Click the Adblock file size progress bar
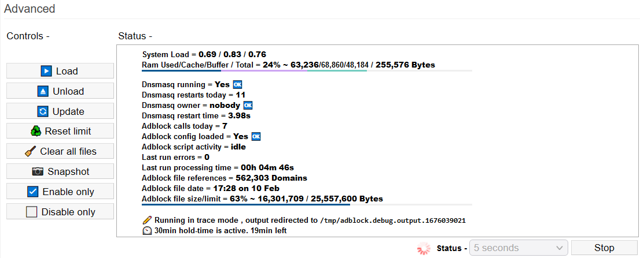 coord(307,204)
